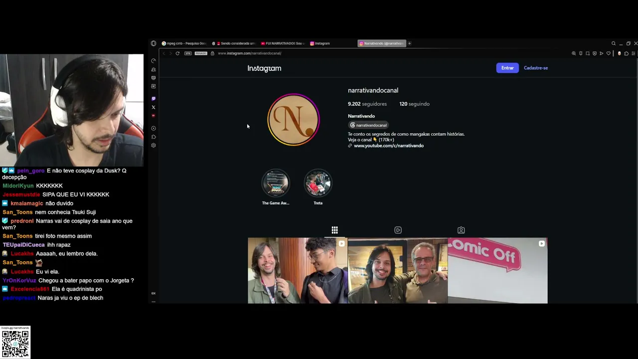The height and width of the screenshot is (359, 638).
Task: Open the third sidebar icon above the M icon
Action: (154, 78)
